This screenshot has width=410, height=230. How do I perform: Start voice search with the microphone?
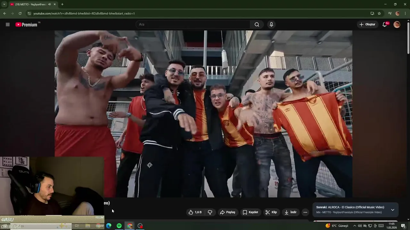click(271, 25)
